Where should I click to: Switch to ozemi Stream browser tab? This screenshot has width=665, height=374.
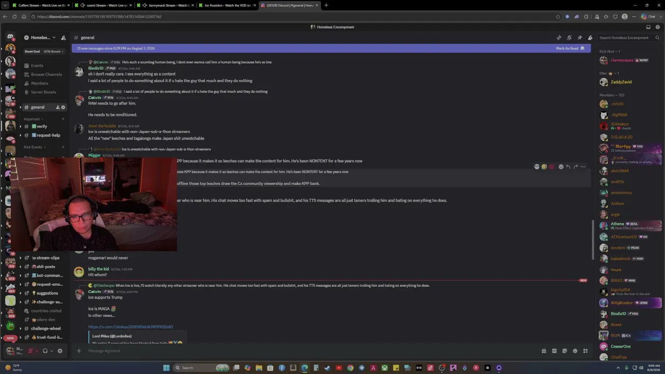point(102,5)
